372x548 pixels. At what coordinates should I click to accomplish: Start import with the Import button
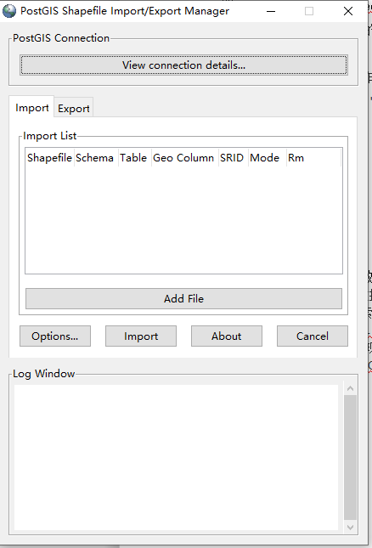click(141, 336)
